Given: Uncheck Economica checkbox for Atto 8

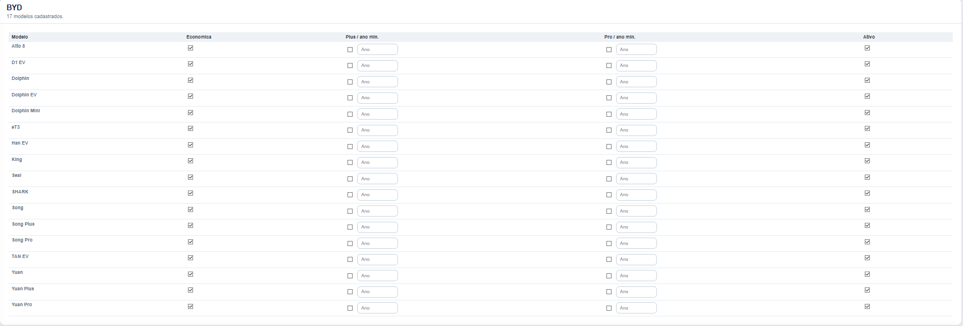Looking at the screenshot, I should click(190, 48).
